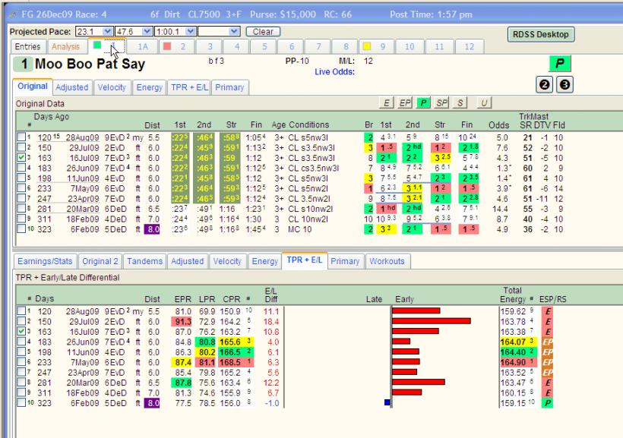The height and width of the screenshot is (438, 623).
Task: Select the E running style filter
Action: coord(386,103)
